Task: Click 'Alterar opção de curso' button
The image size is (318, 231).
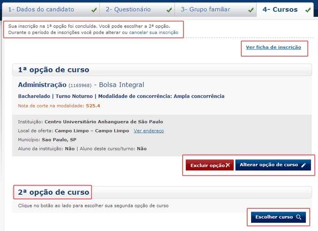Action: point(273,165)
